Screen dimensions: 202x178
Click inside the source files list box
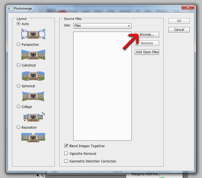coord(103,86)
